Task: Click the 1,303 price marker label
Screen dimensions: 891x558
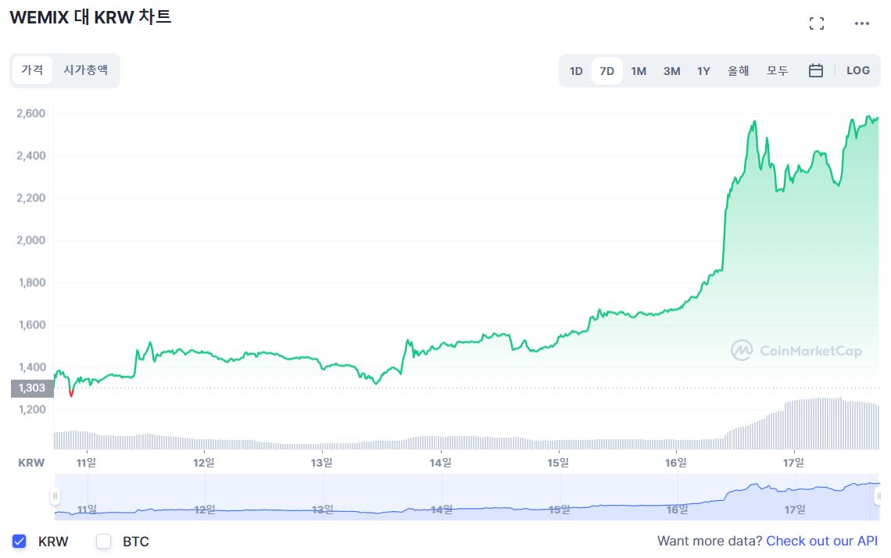Action: coord(32,388)
